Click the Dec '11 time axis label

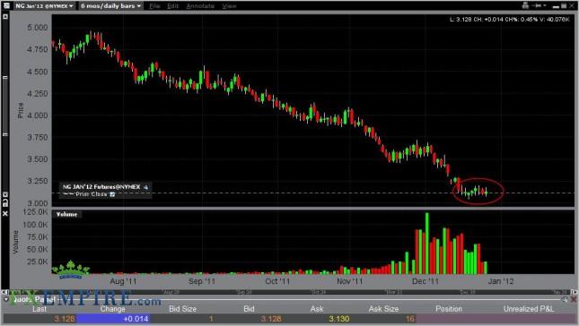(x=425, y=281)
